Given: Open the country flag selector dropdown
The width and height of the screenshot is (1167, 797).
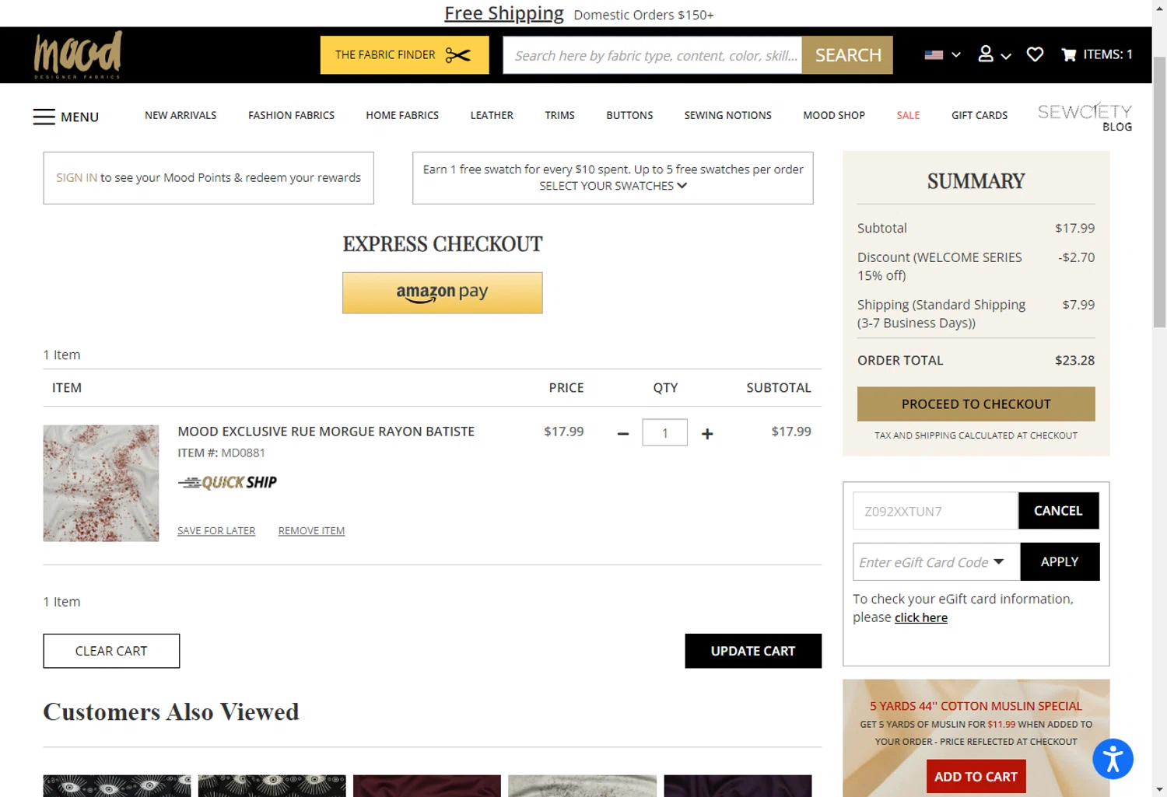Looking at the screenshot, I should tap(942, 54).
